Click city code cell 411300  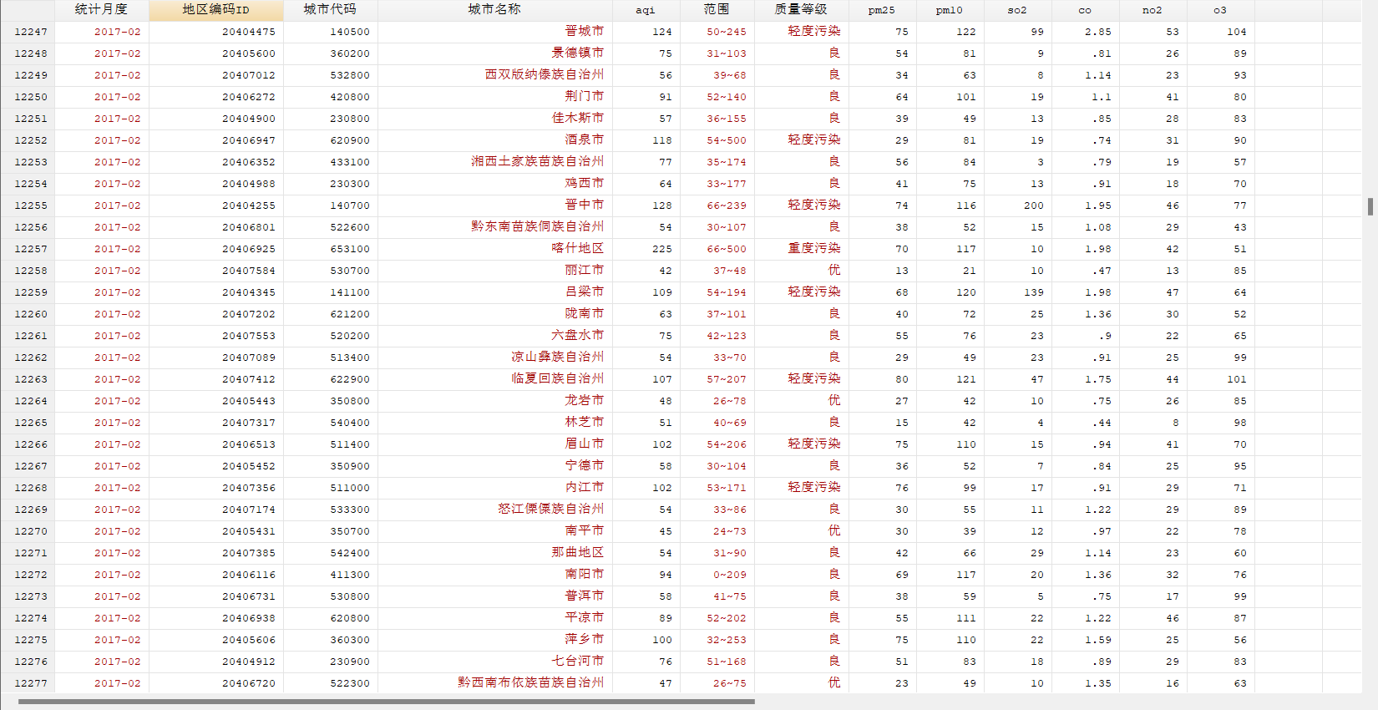tap(331, 575)
